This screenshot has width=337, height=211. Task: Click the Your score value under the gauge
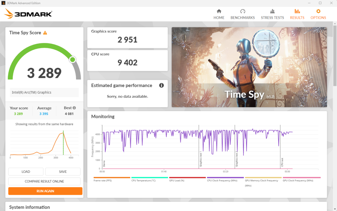18,114
